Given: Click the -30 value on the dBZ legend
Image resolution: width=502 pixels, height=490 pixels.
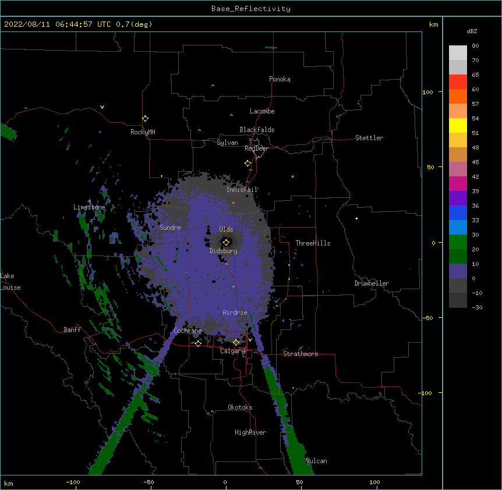Looking at the screenshot, I should tap(477, 308).
